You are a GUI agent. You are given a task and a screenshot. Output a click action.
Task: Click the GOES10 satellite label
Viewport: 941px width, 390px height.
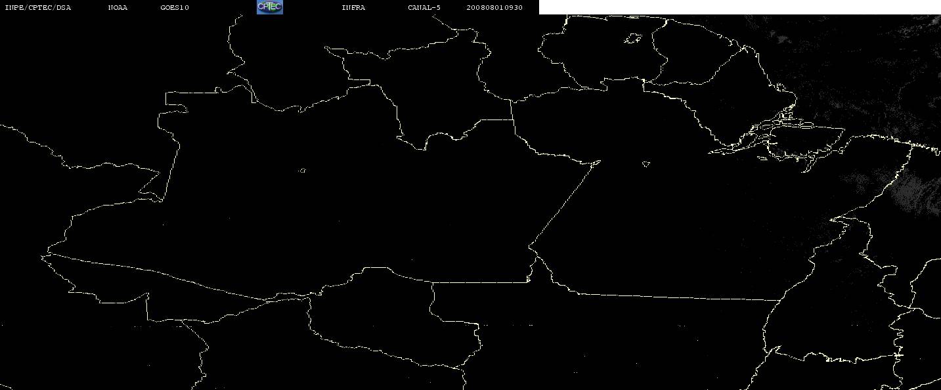174,7
